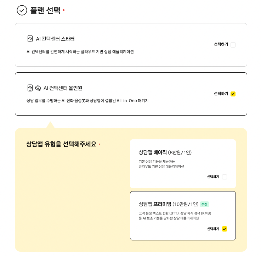Click the 상담앱 유형을 선택해주세요 heading
Screen dimensions: 261x256
(x=61, y=144)
